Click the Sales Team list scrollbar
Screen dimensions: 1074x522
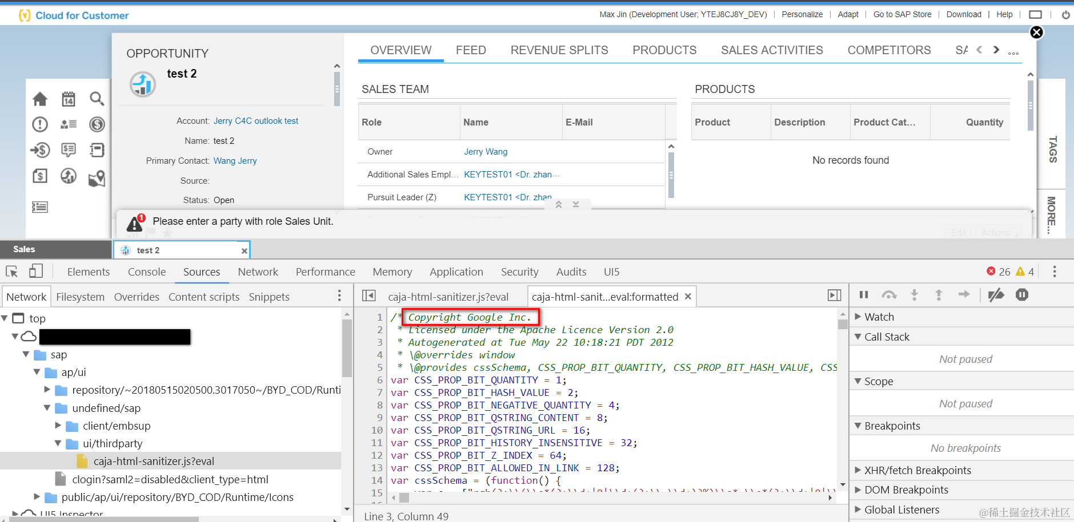tap(671, 175)
